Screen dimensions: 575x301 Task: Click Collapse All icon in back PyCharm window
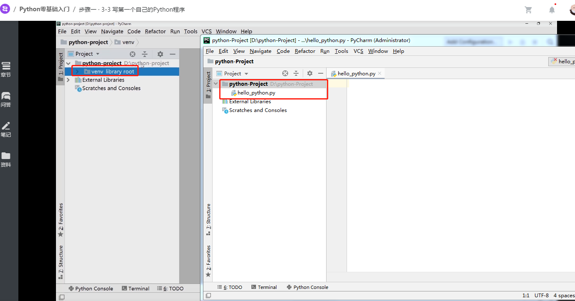point(144,54)
